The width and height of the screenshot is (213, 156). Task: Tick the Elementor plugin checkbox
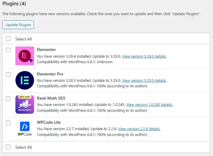8,50
